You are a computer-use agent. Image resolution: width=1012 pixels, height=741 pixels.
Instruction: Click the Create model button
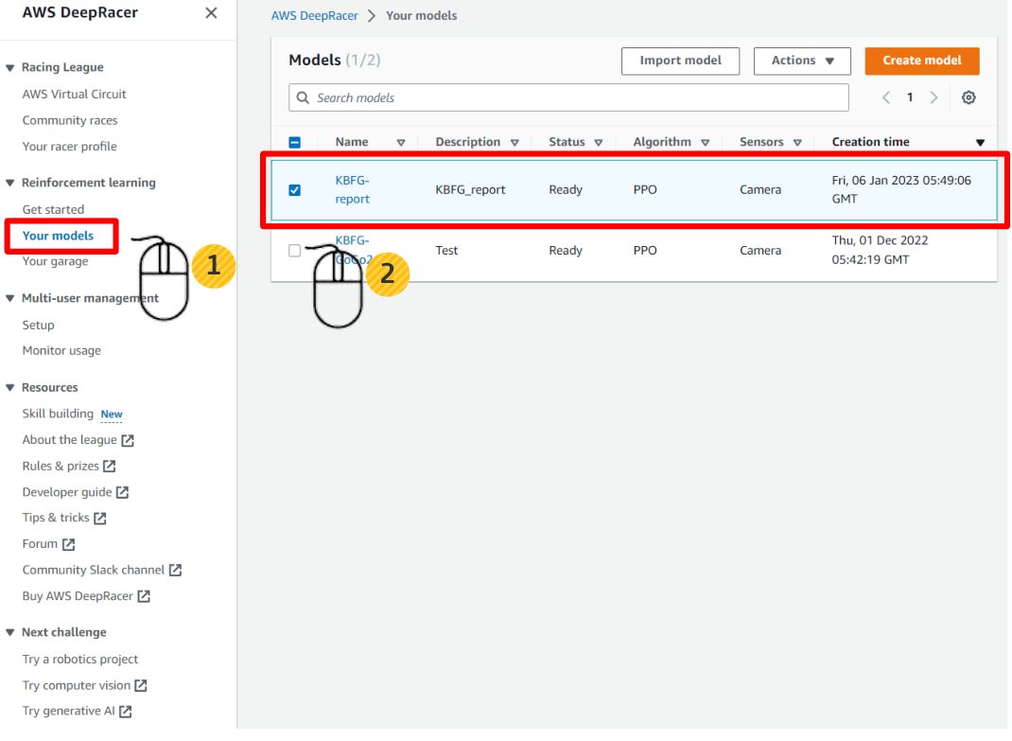coord(921,62)
